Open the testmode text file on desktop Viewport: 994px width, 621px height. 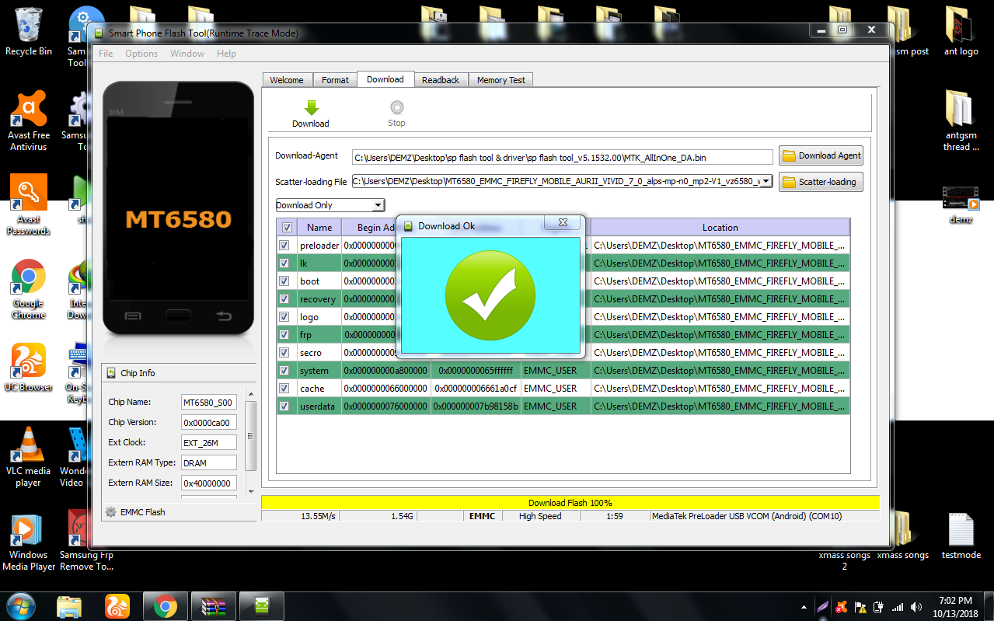(961, 536)
